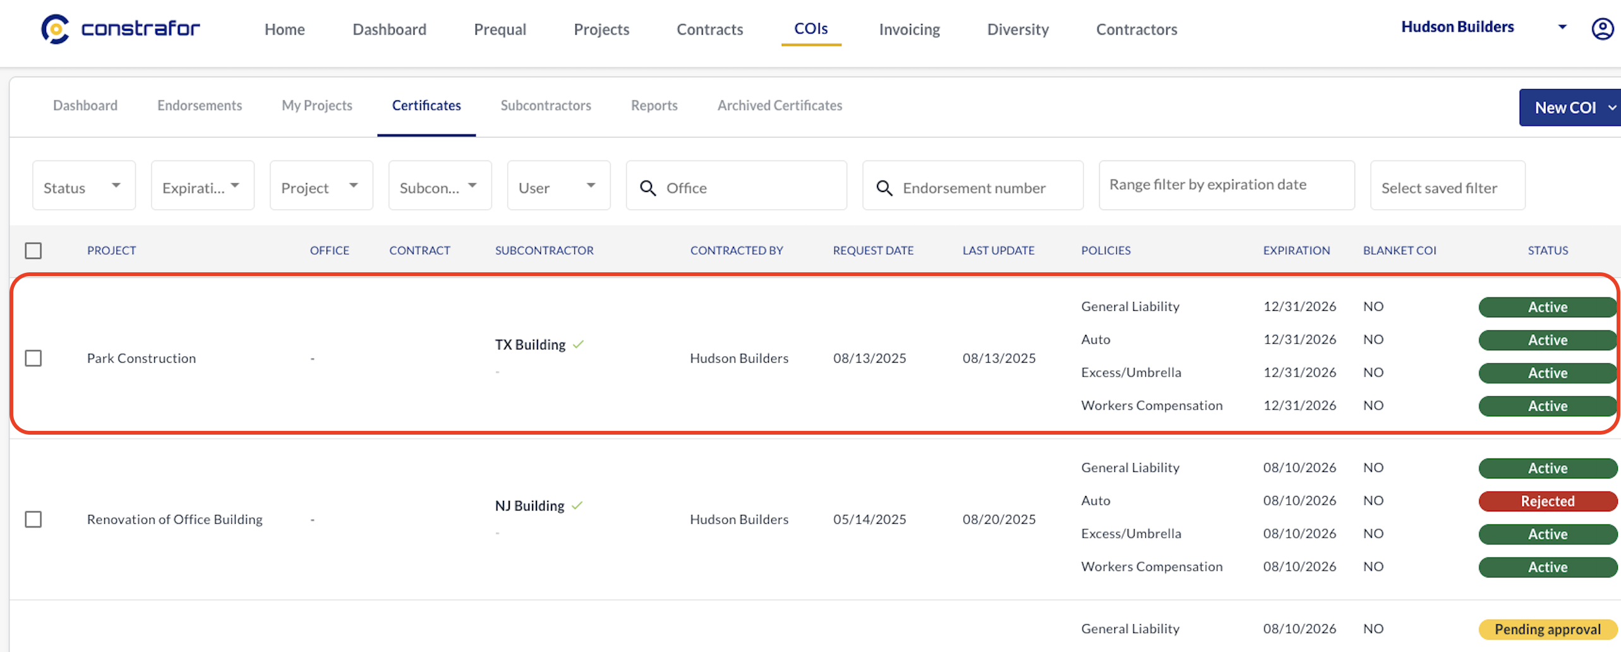Open the Renovation of Office Building project
Viewport: 1621px width, 652px height.
175,519
